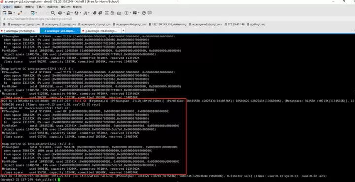Open the 工具(T) menu

pyautogui.click(x=40, y=7)
